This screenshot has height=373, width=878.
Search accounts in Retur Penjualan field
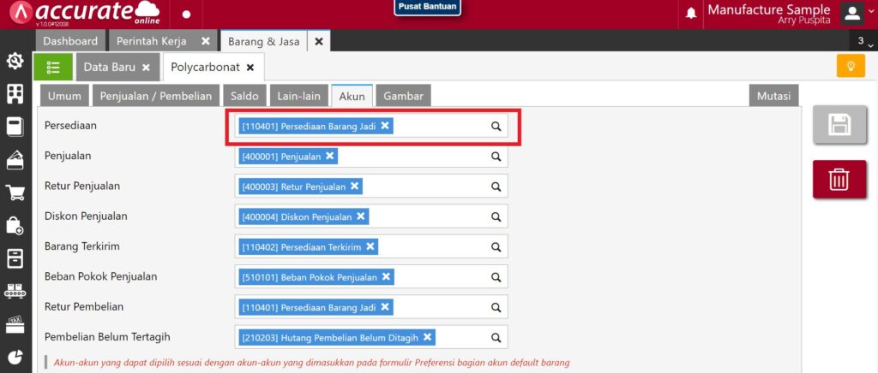click(x=496, y=186)
